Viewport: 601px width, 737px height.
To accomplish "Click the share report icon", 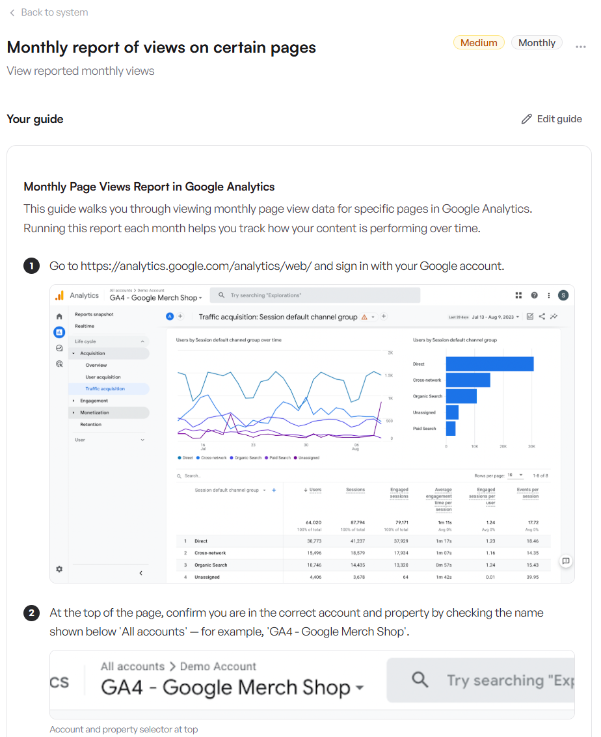I will (x=542, y=317).
